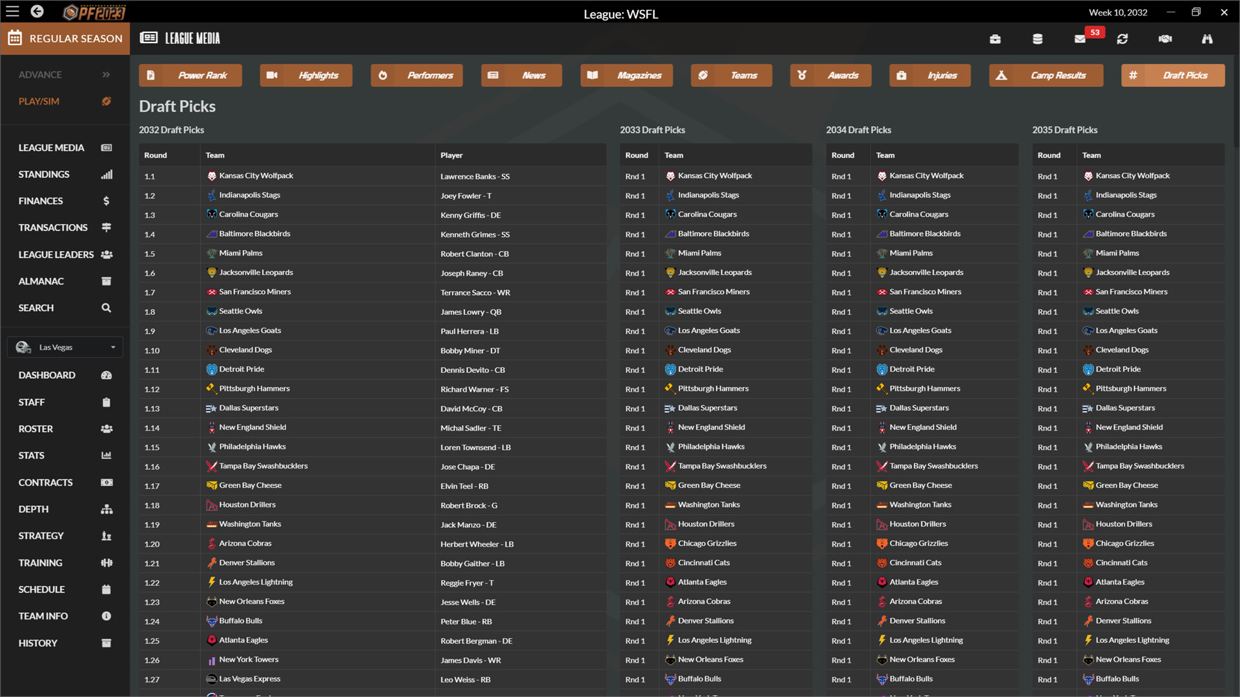1240x697 pixels.
Task: Open the briefcase icon in the top bar
Action: pyautogui.click(x=995, y=39)
